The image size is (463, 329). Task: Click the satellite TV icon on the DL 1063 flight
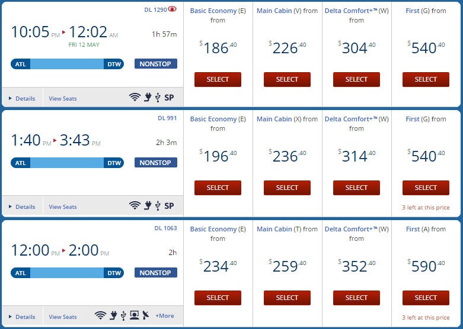146,315
